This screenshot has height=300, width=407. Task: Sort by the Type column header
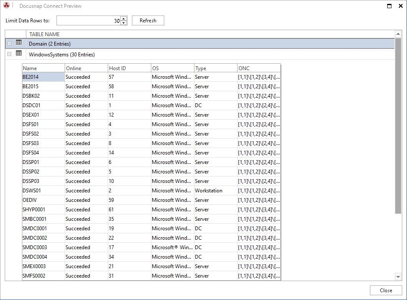pyautogui.click(x=216, y=68)
